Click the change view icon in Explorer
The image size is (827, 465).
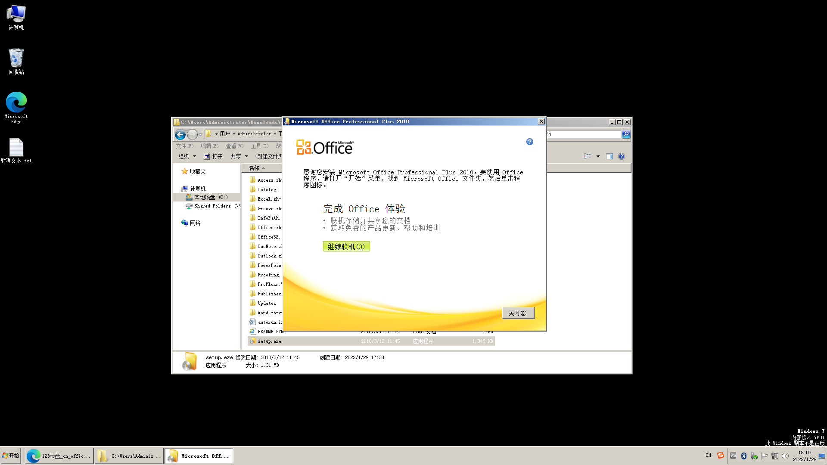(x=588, y=156)
